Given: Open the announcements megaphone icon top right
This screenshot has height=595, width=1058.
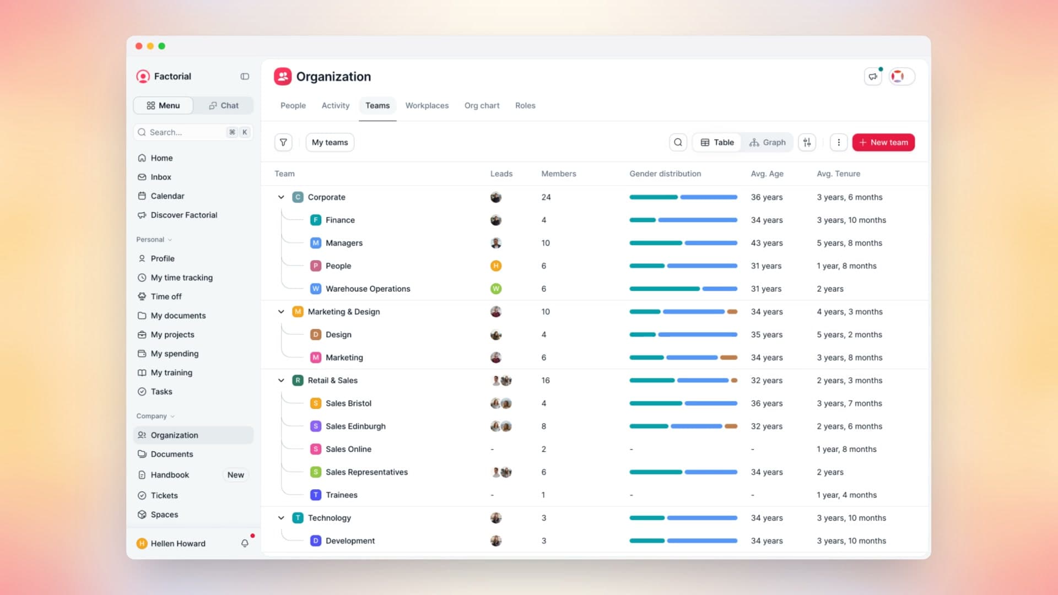Looking at the screenshot, I should pos(873,77).
